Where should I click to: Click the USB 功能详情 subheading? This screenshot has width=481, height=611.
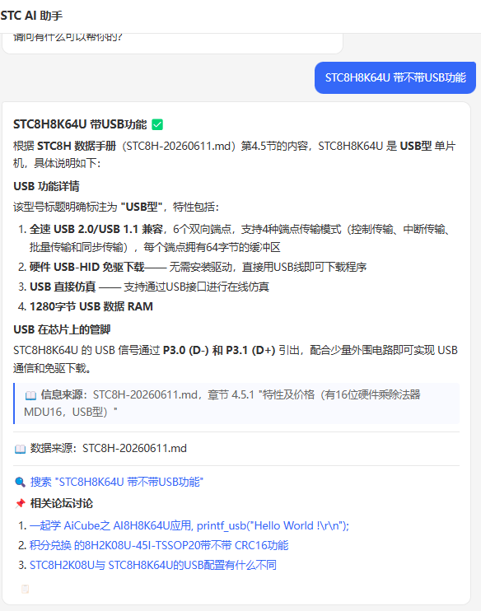(x=46, y=186)
